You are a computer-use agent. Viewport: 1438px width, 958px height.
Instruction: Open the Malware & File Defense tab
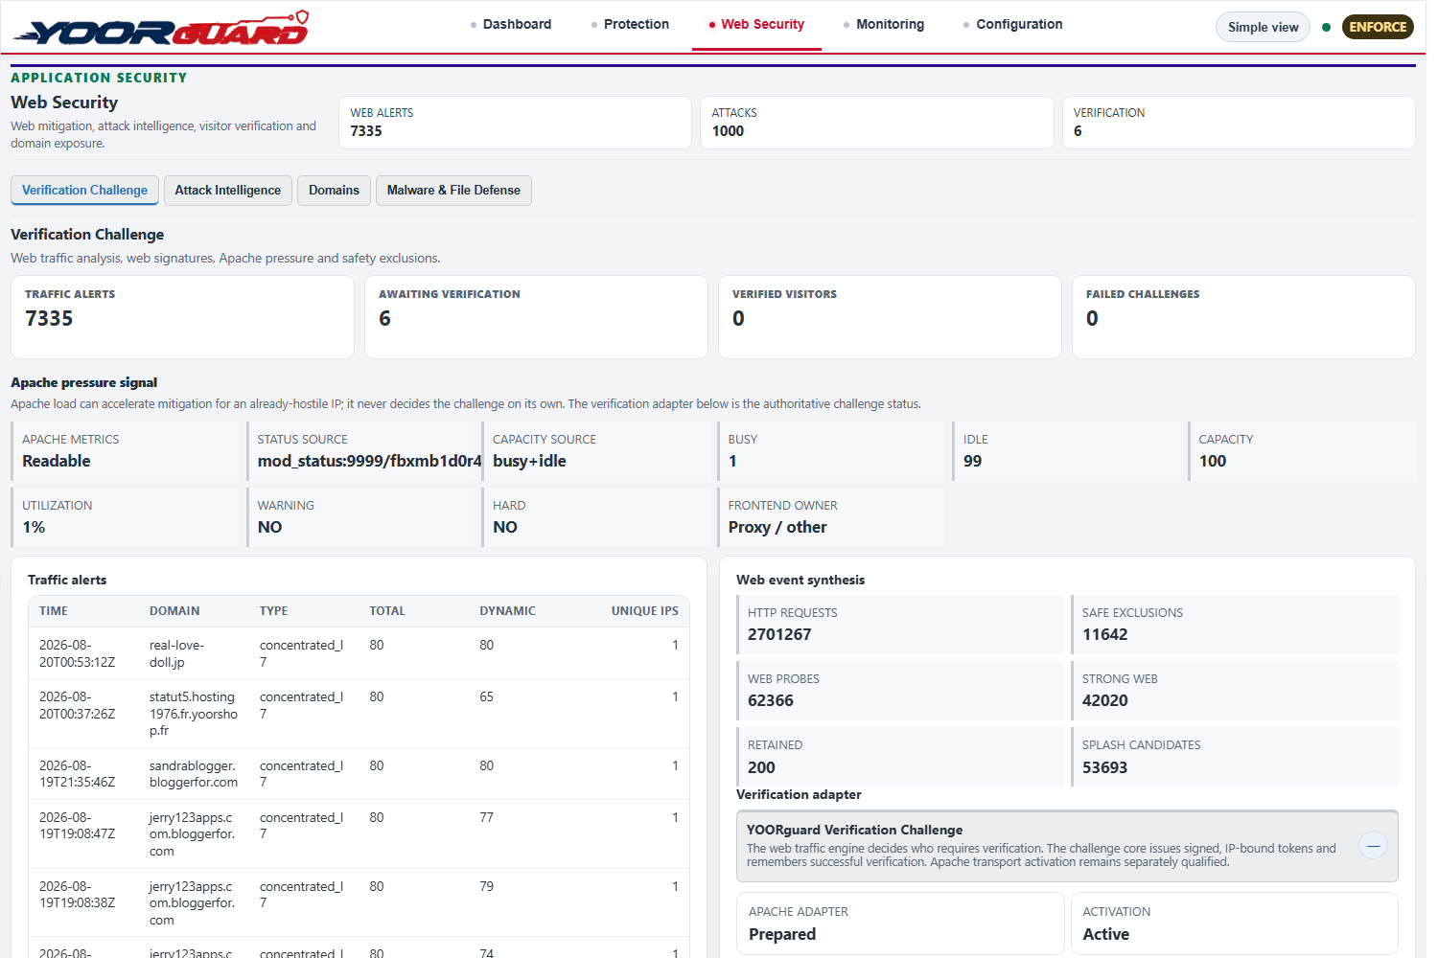point(453,191)
